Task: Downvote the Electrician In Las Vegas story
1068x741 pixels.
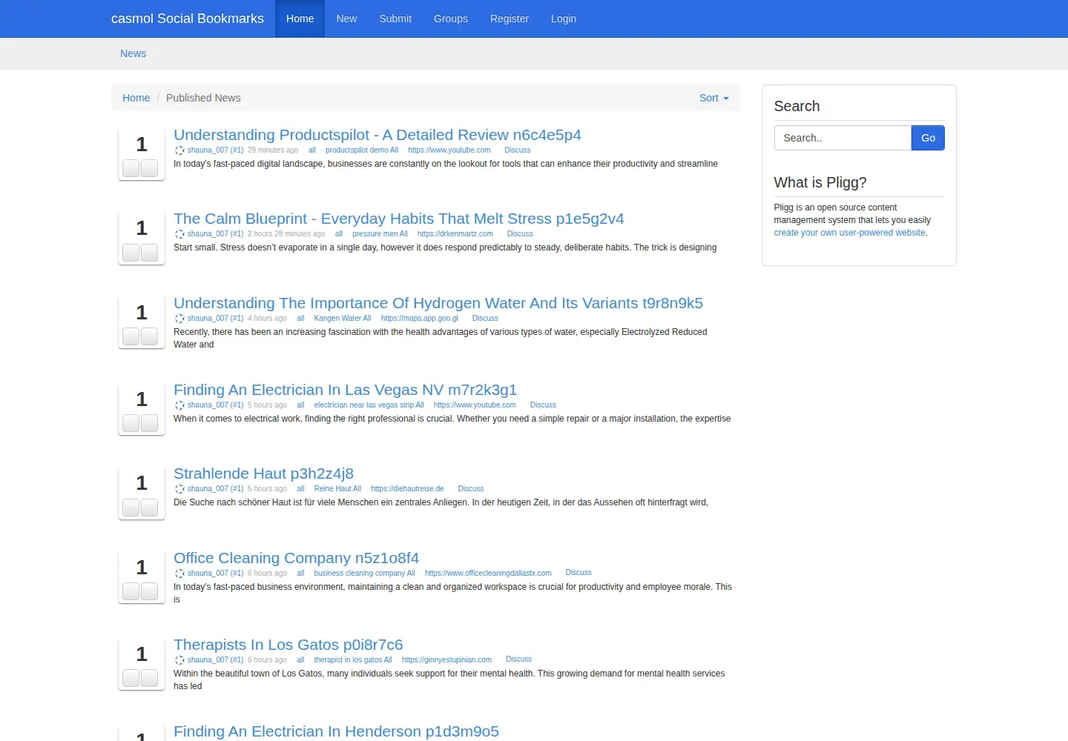Action: click(149, 423)
